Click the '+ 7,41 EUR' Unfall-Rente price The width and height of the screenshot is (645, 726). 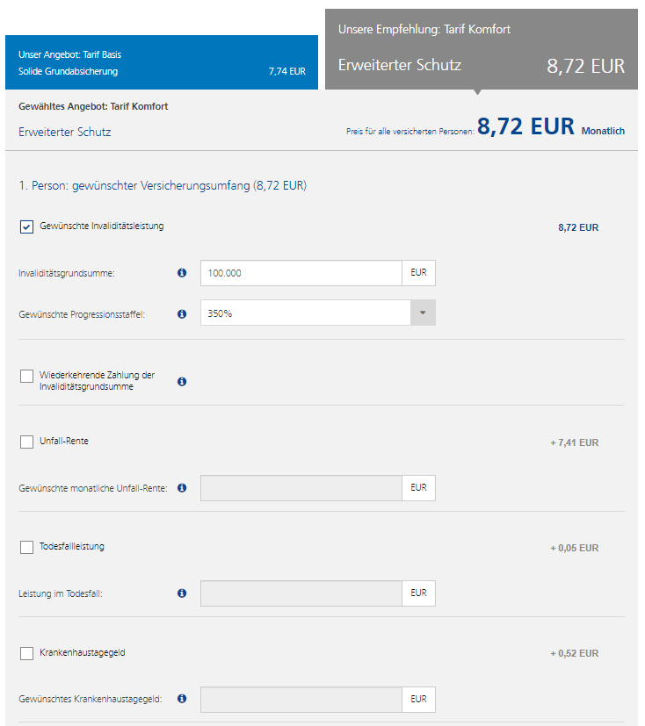coord(575,442)
